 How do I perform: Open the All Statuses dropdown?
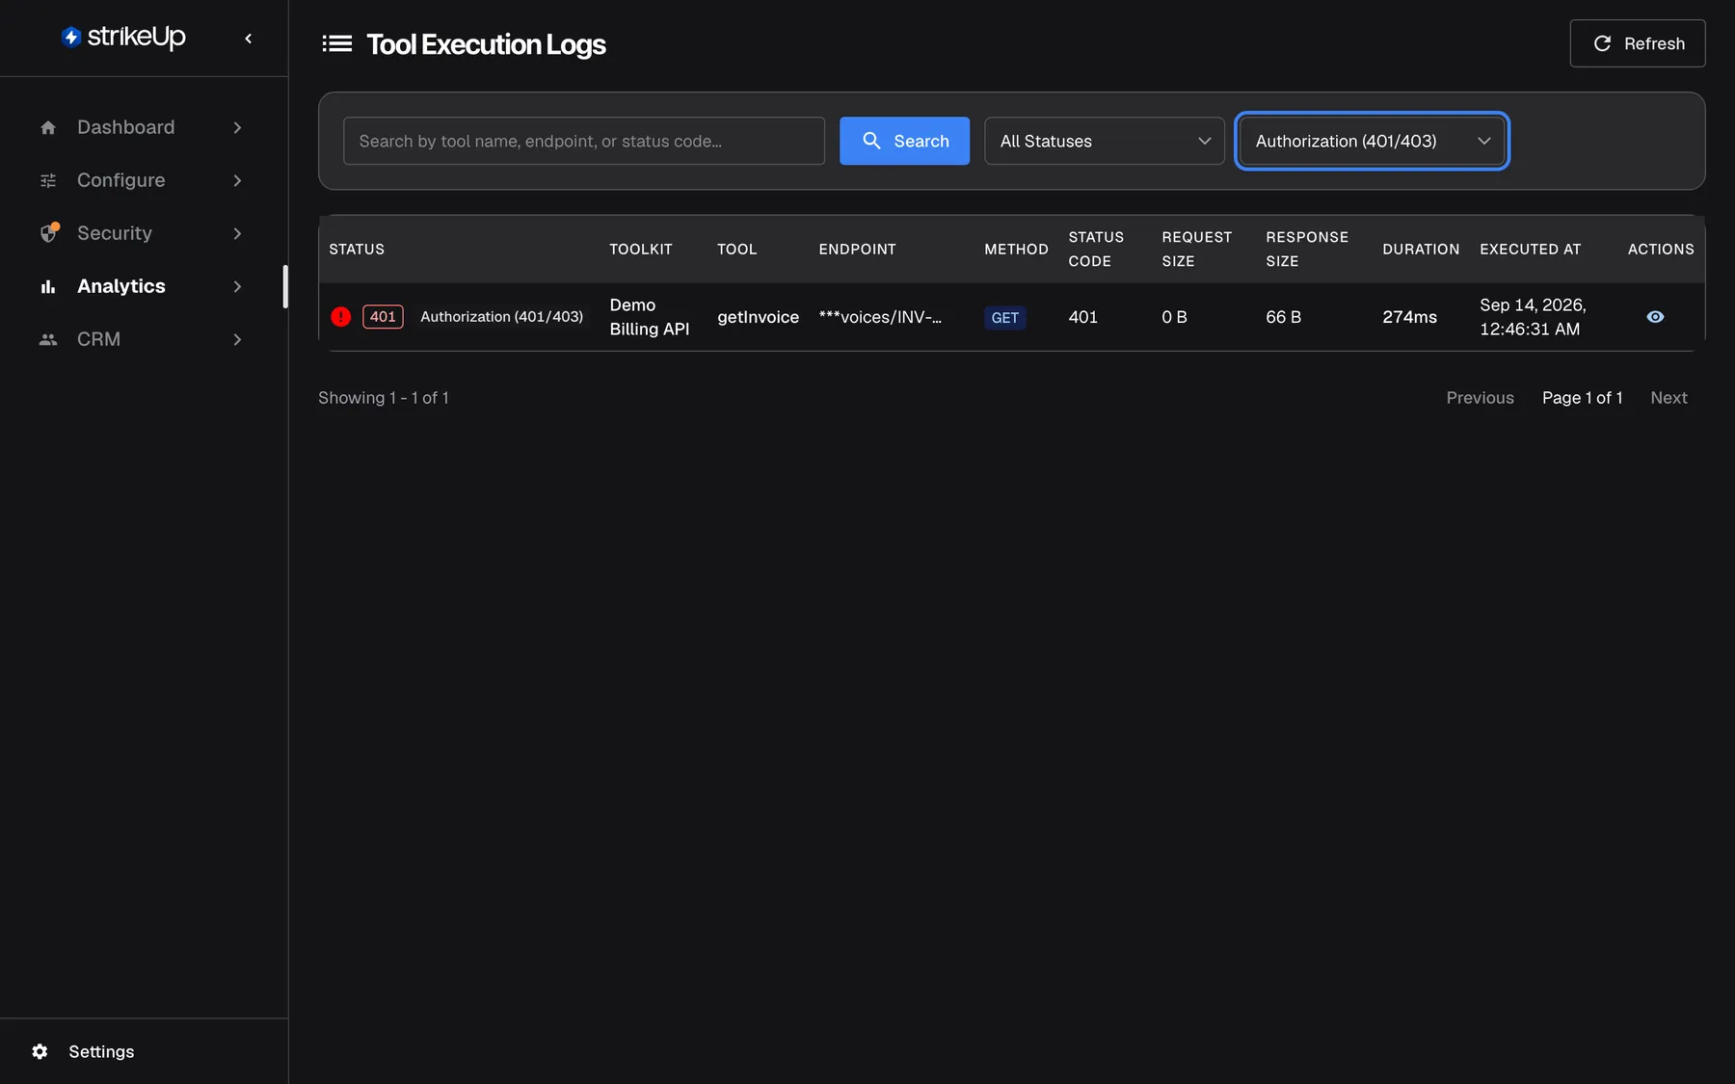pyautogui.click(x=1105, y=141)
